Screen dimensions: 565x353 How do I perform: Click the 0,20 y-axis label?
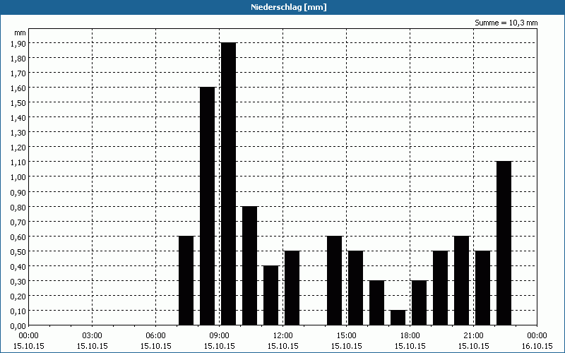point(19,296)
